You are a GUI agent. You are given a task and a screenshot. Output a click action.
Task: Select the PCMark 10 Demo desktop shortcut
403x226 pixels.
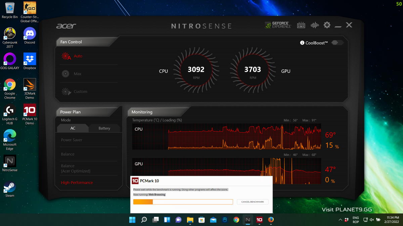(30, 115)
